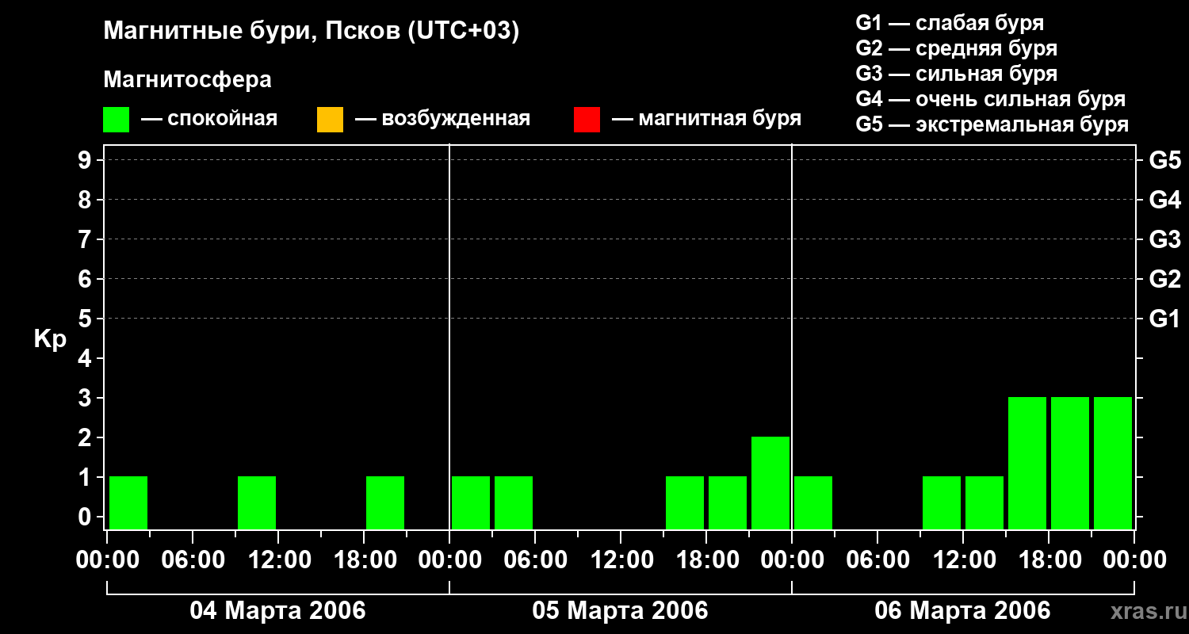Click the 'Kp' vertical axis title
Screen dimensions: 1189x634
[x=50, y=338]
